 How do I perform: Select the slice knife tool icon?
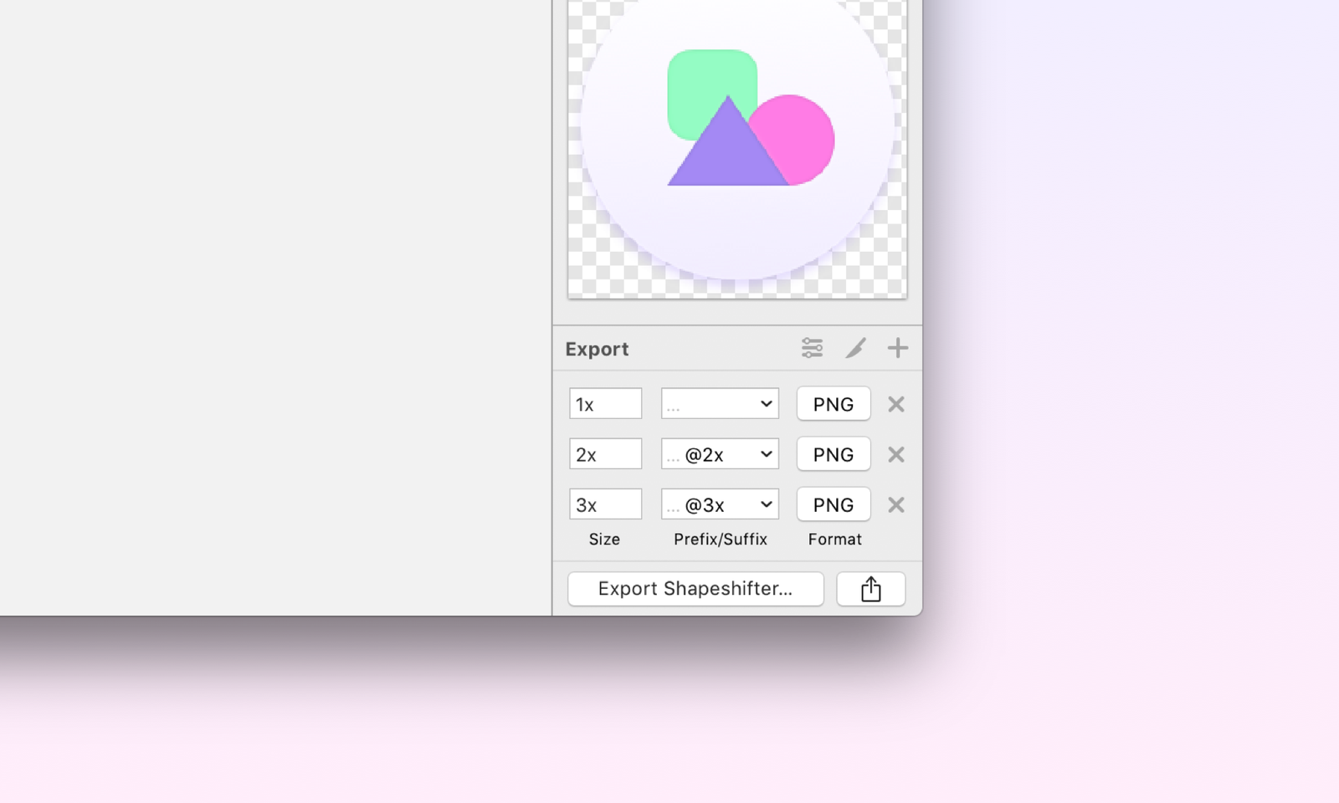(855, 348)
